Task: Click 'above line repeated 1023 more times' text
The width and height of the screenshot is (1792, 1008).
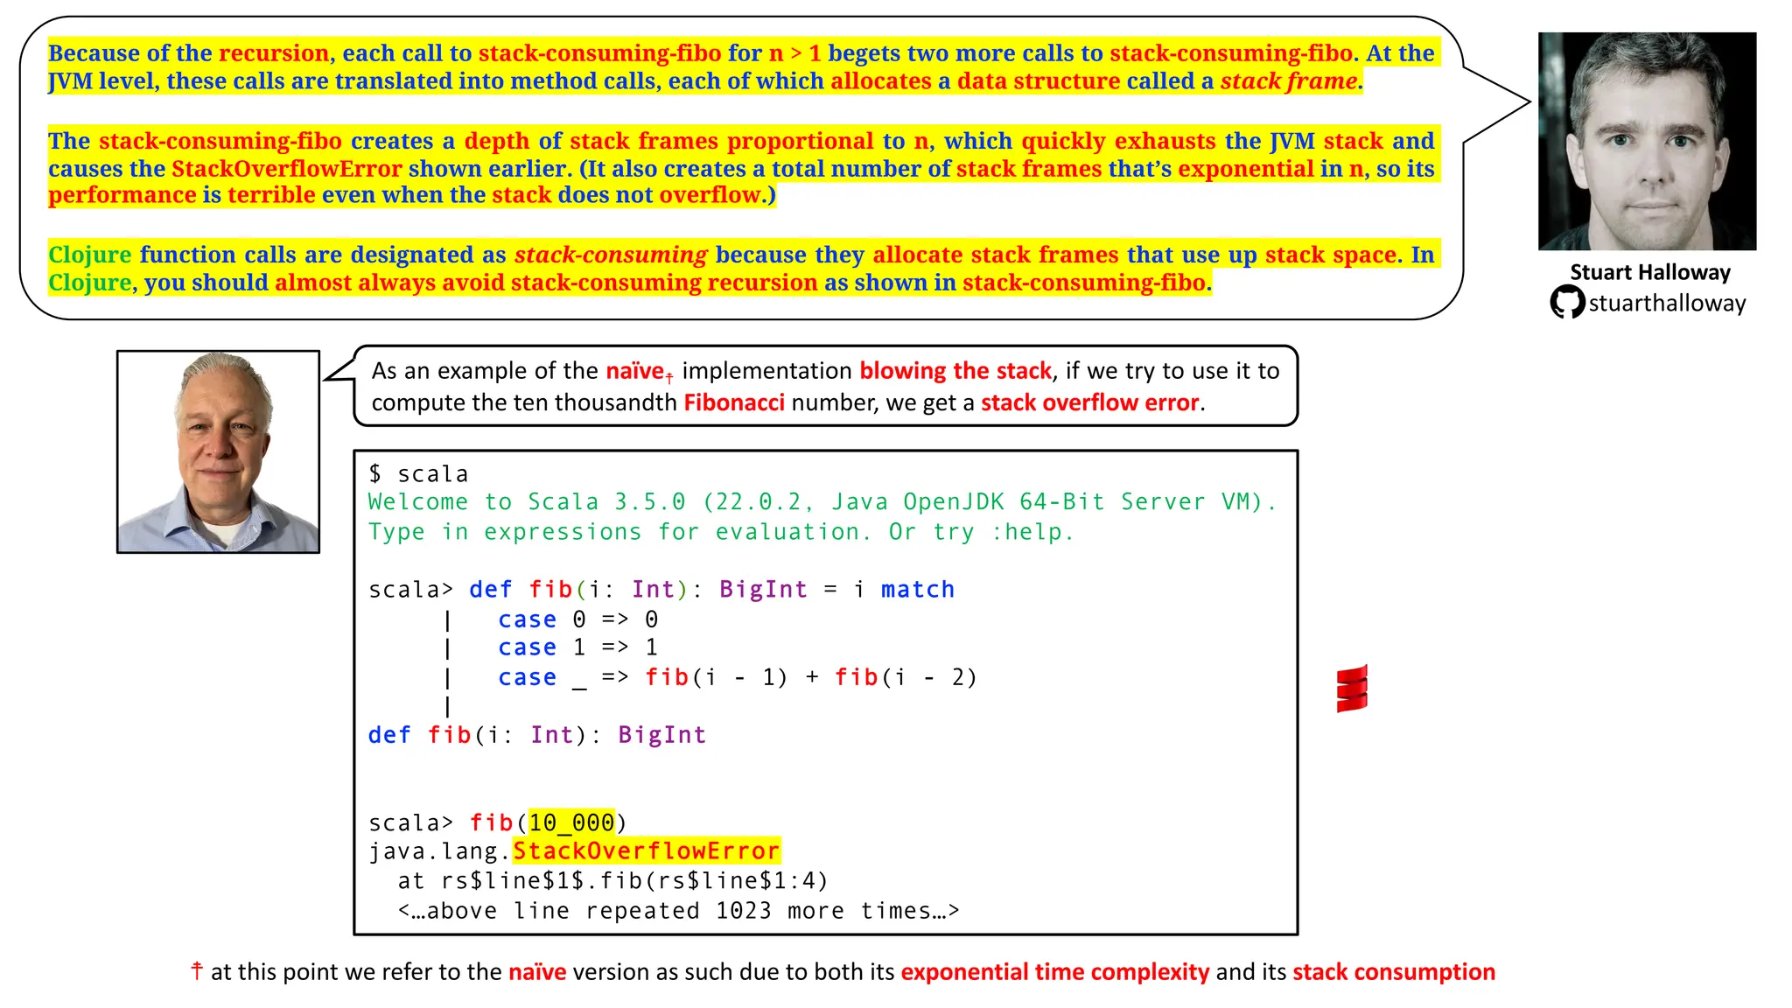Action: [678, 911]
